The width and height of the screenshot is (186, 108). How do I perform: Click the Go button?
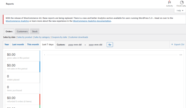tap(110, 45)
